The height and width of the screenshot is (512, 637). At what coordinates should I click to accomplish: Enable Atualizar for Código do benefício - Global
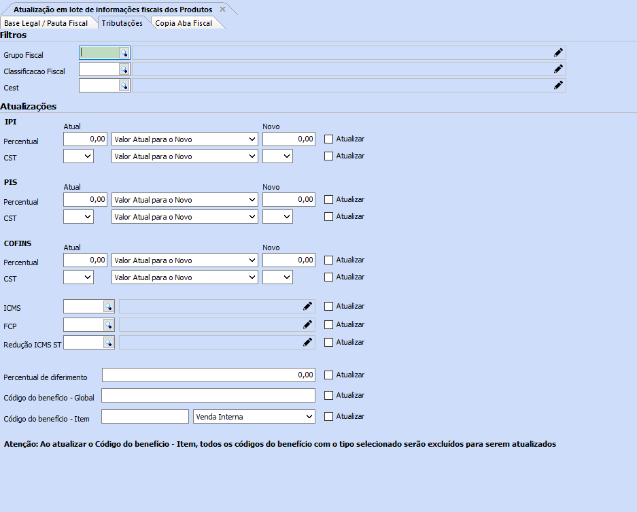click(x=328, y=395)
